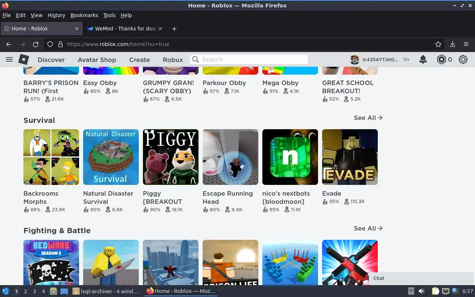Open the notifications bell

(423, 59)
